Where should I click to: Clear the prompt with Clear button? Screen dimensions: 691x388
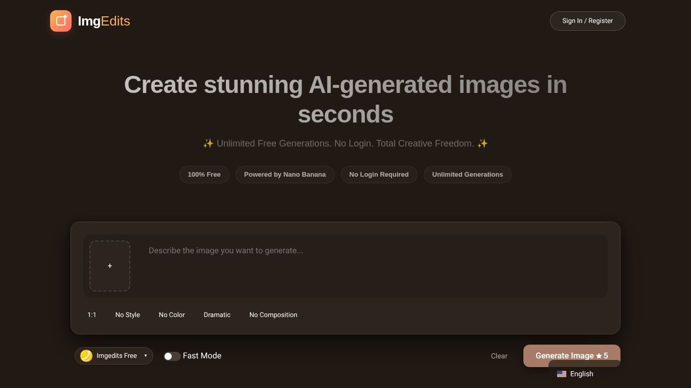pos(499,356)
